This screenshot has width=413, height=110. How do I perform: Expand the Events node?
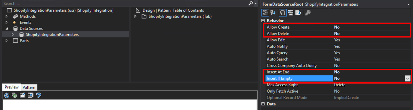coord(6,22)
